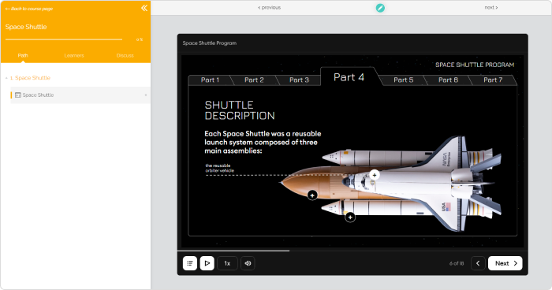Image resolution: width=552 pixels, height=290 pixels.
Task: Switch to Part 5 tab
Action: coord(404,80)
